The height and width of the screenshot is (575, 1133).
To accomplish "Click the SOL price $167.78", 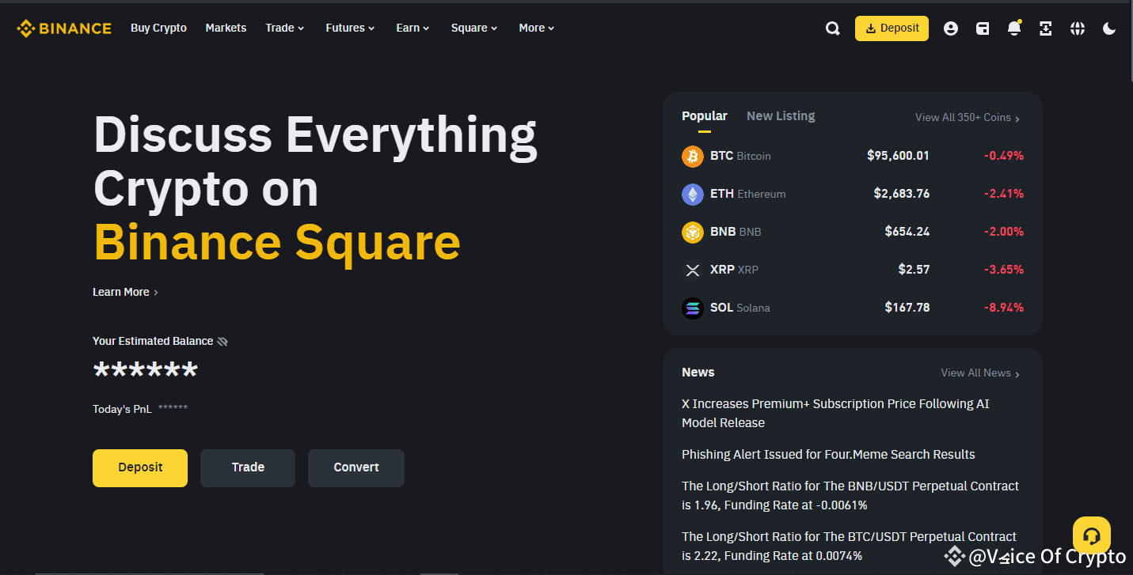I will 907,308.
